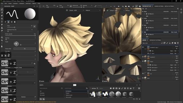
Task: Expand UV Tiles under Hair texture set
Action: (145, 35)
